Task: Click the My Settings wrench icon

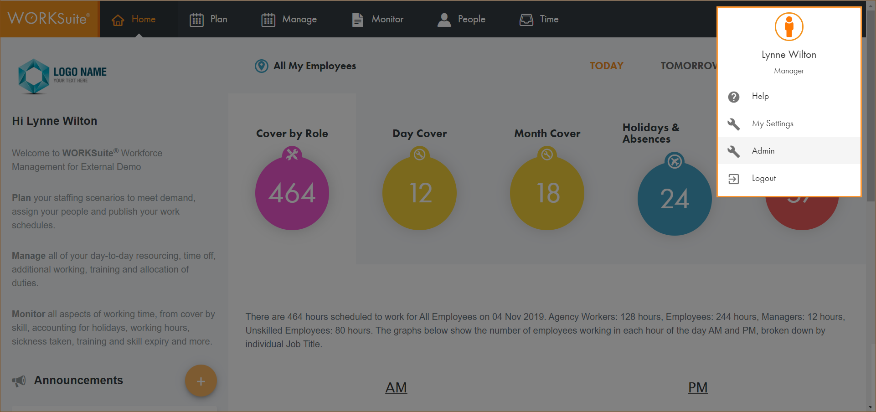Action: (733, 124)
